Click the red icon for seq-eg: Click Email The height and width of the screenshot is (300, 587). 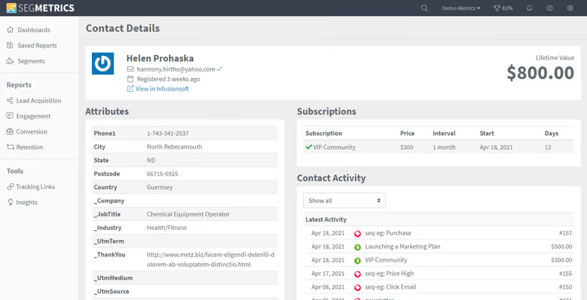pyautogui.click(x=357, y=287)
